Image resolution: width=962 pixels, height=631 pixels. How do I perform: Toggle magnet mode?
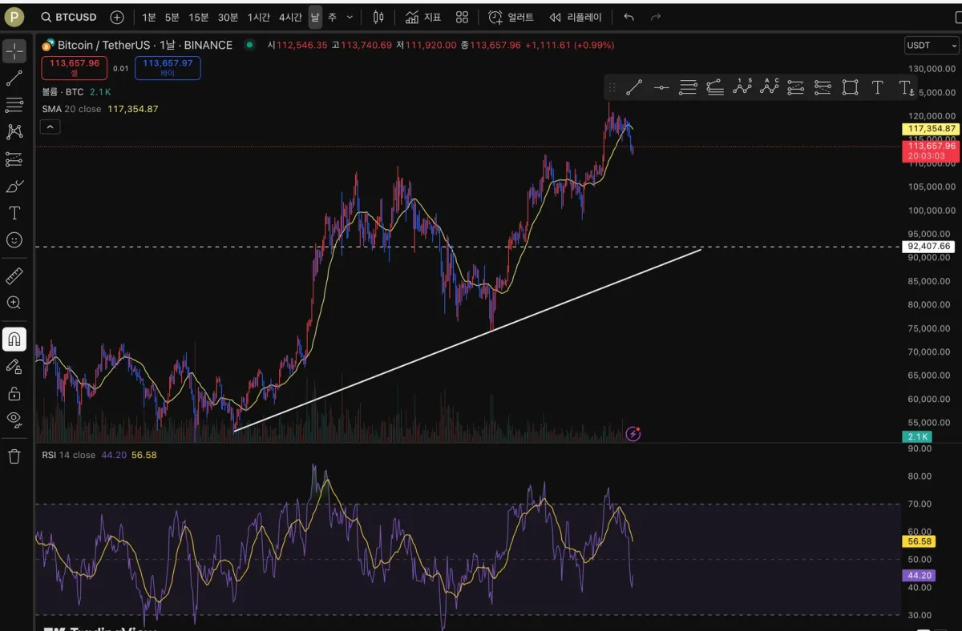[14, 340]
